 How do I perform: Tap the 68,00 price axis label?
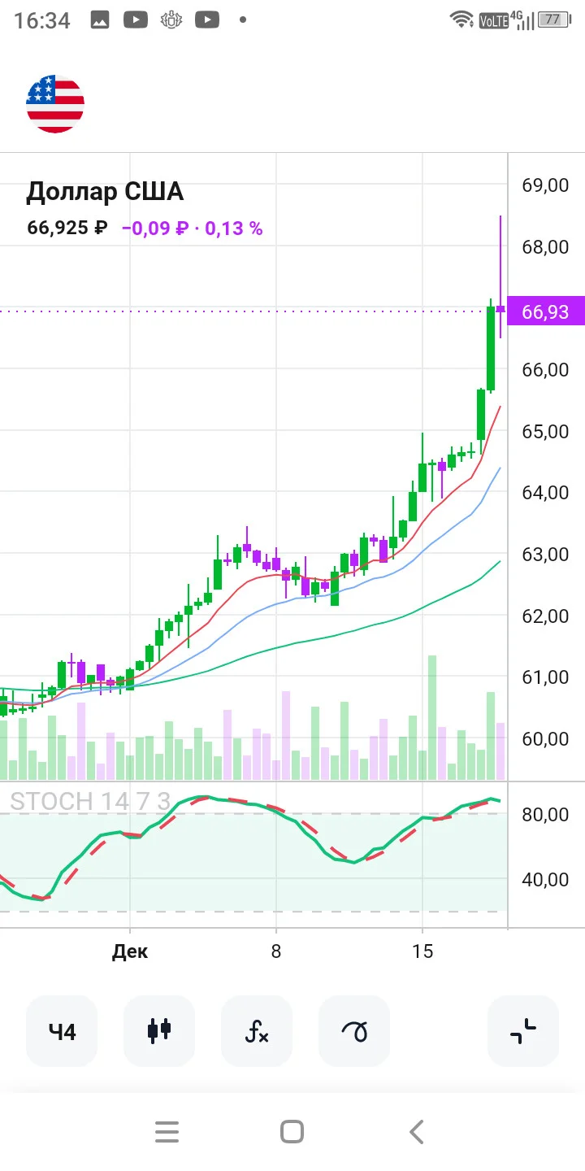pyautogui.click(x=545, y=246)
